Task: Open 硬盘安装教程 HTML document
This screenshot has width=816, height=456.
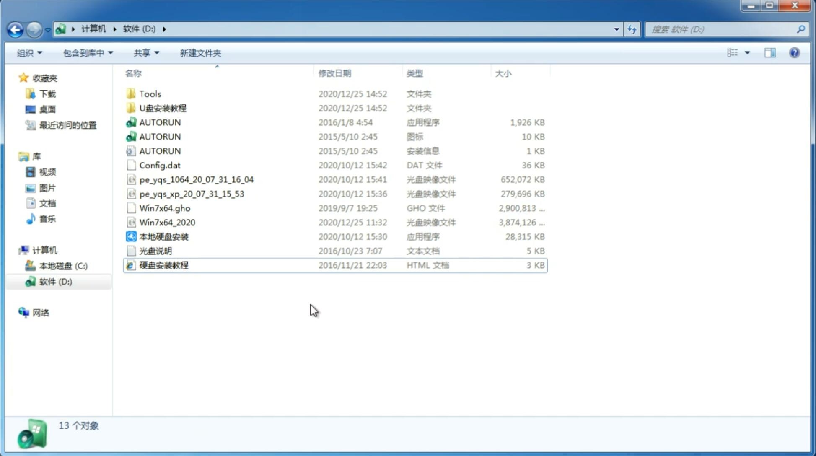Action: (x=163, y=265)
